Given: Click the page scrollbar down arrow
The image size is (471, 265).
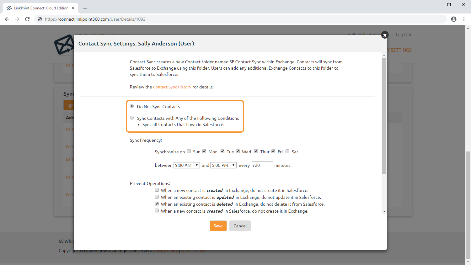Looking at the screenshot, I should (468, 262).
